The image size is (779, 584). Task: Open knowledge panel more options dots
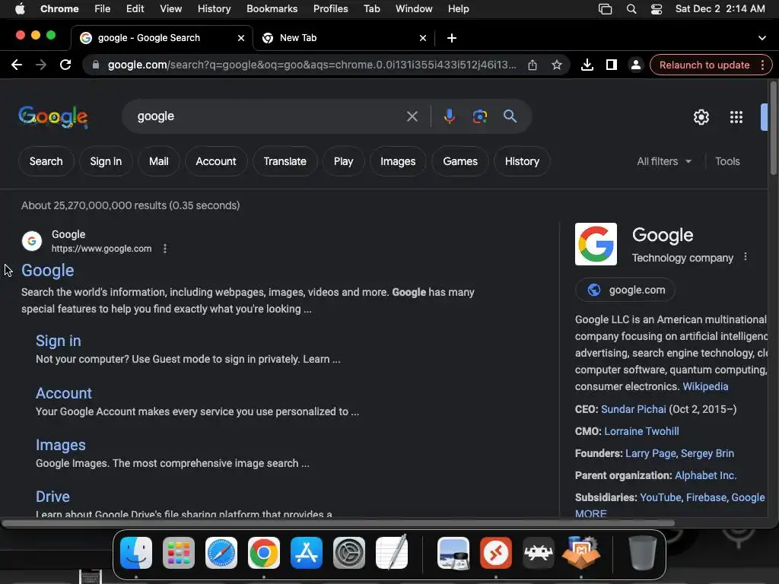[x=746, y=257]
